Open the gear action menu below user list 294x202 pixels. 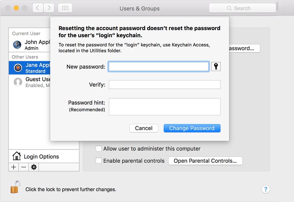34,167
